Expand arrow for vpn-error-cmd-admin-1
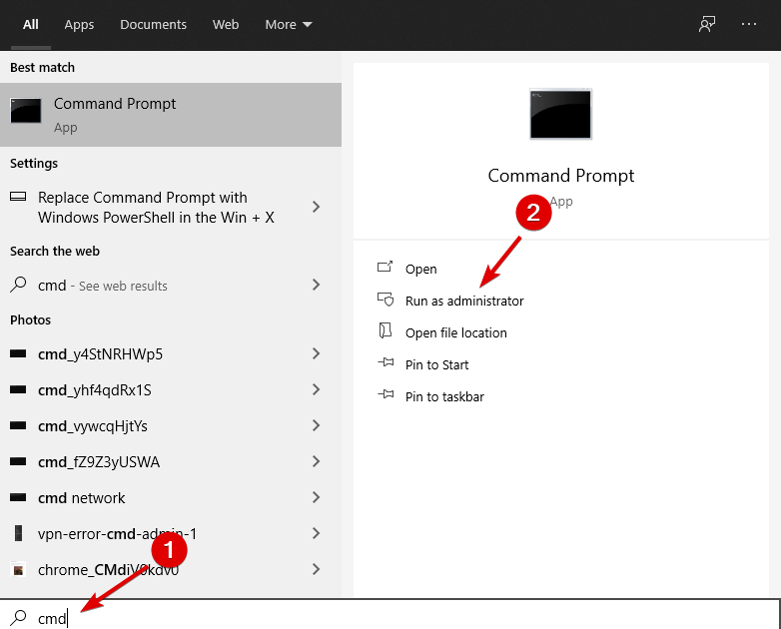 [x=316, y=533]
